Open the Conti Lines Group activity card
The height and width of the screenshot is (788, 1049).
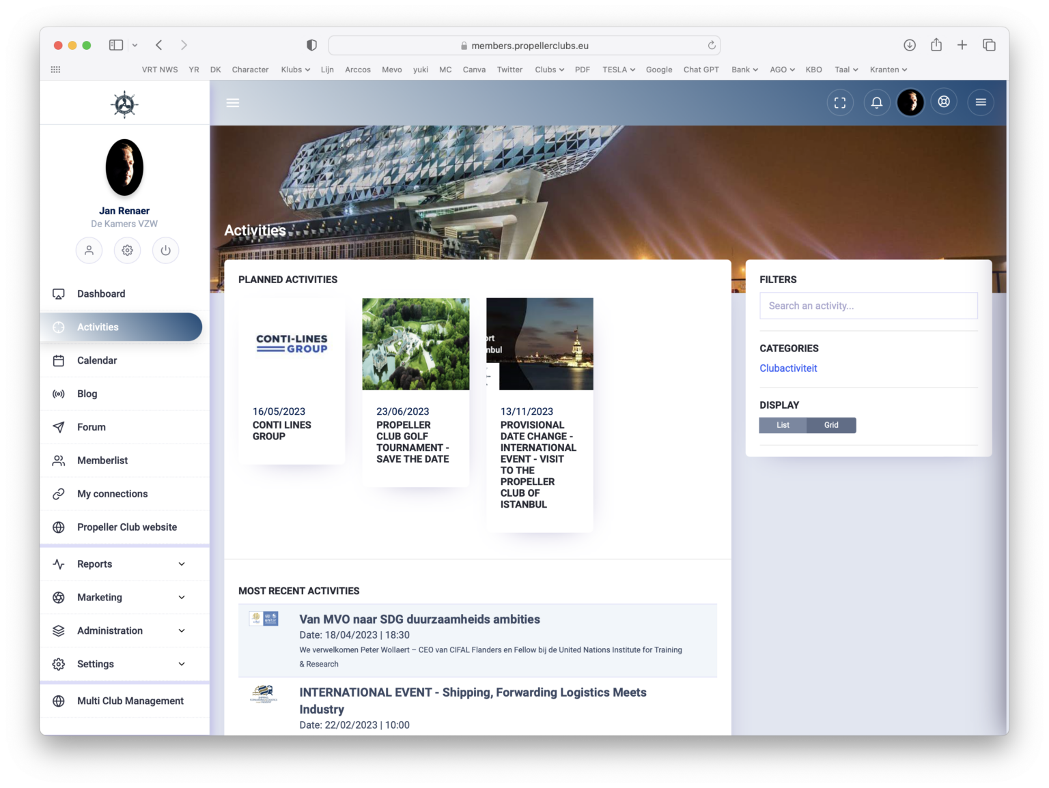[292, 381]
